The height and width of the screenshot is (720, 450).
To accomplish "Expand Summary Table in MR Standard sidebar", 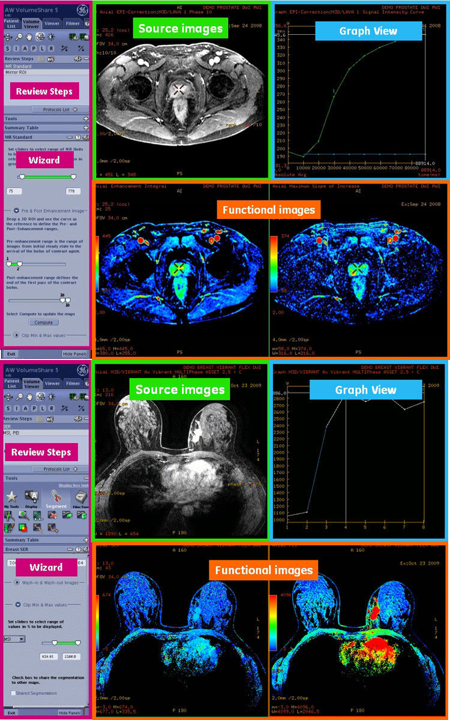I will click(x=86, y=128).
